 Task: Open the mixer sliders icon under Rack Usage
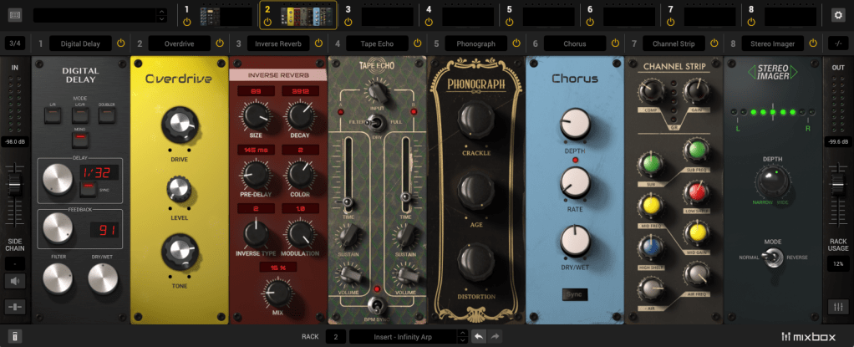point(837,307)
